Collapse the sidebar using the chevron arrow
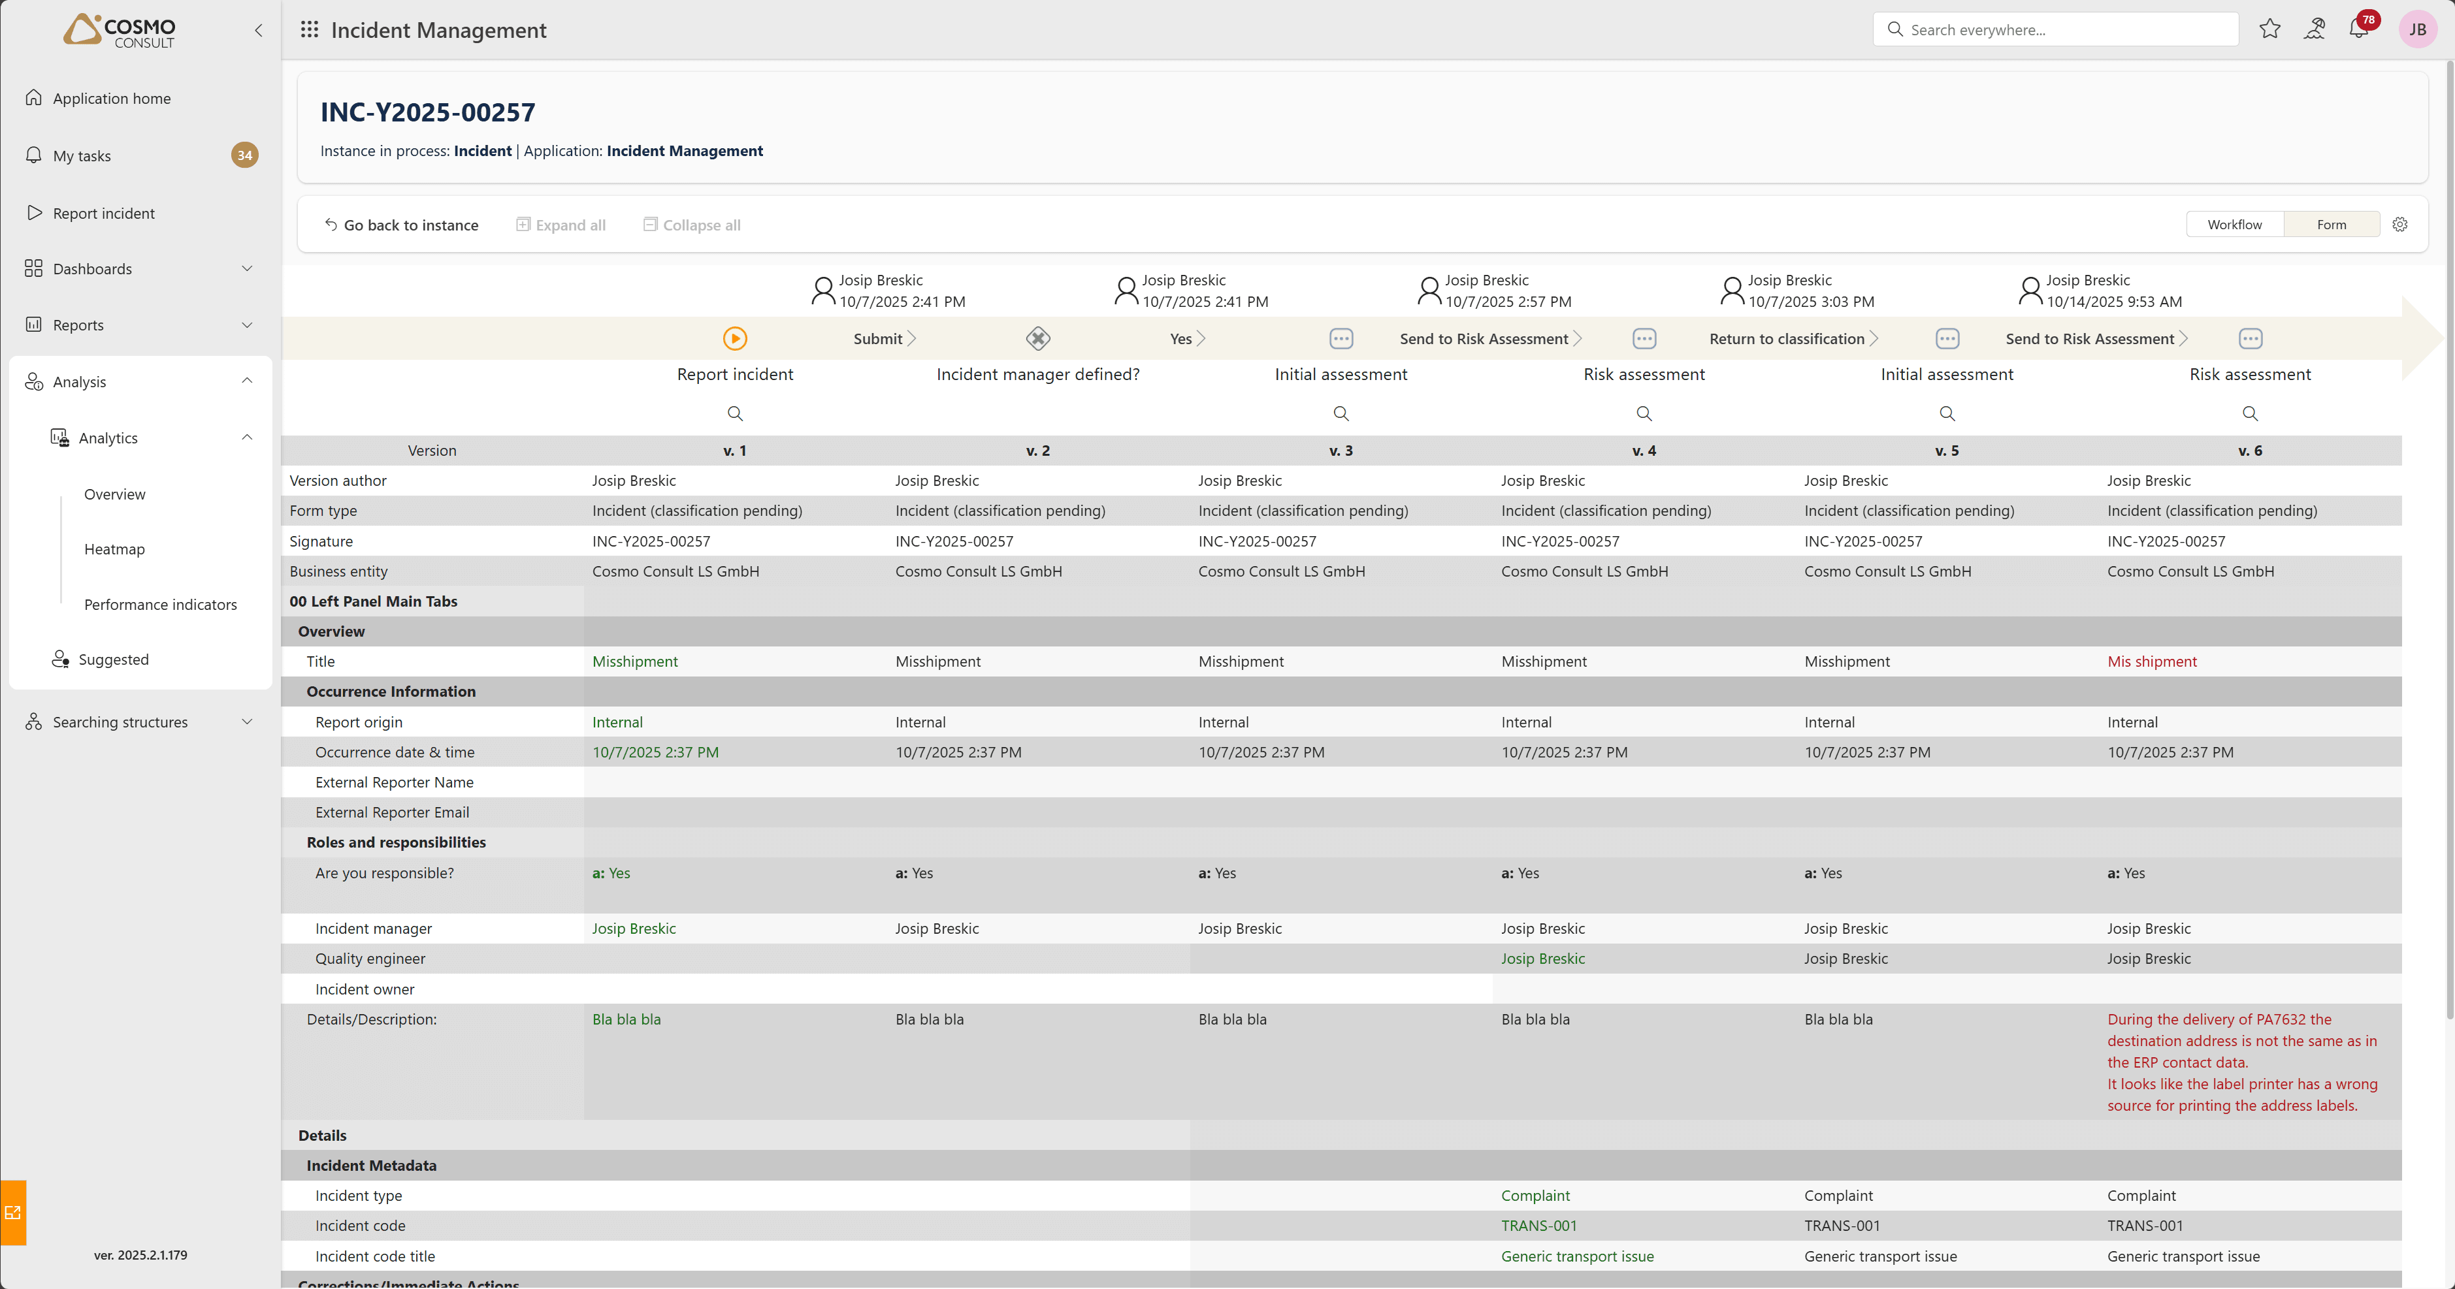Viewport: 2455px width, 1289px height. (x=258, y=31)
